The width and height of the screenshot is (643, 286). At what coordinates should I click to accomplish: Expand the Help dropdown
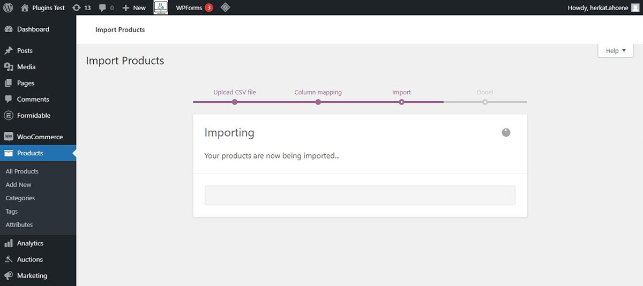(616, 51)
